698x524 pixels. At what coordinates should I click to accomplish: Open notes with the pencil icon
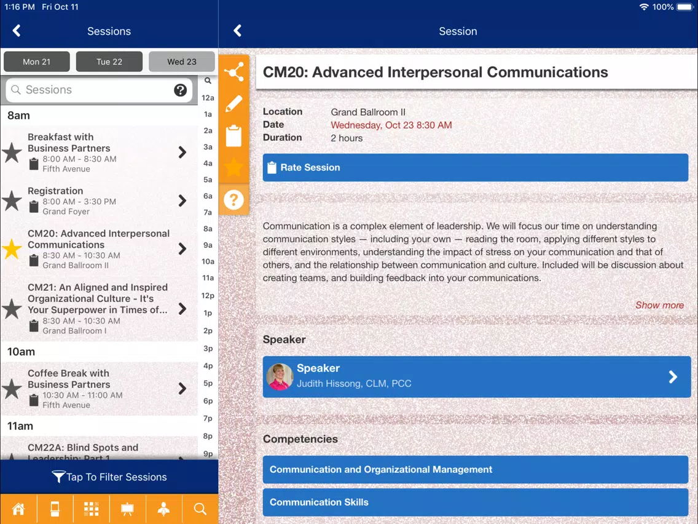233,104
